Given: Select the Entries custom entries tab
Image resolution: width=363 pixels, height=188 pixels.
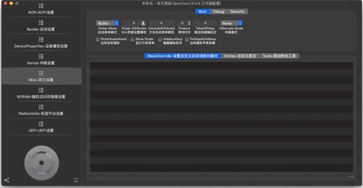Looking at the screenshot, I should pyautogui.click(x=240, y=56).
